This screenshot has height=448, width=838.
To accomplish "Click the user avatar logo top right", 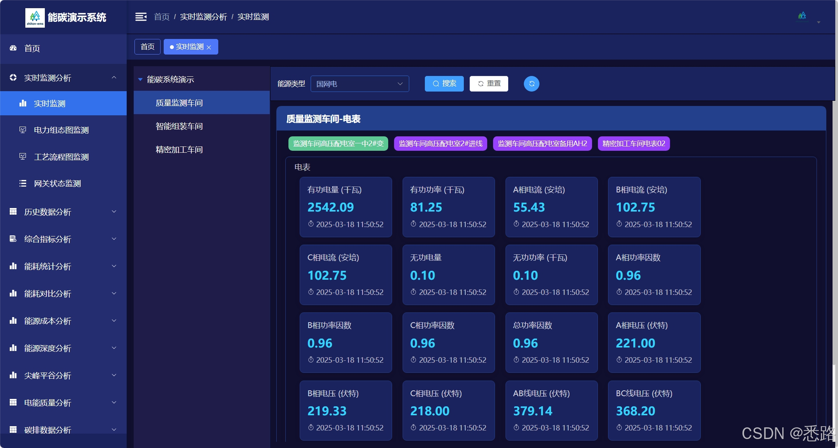I will tap(802, 16).
